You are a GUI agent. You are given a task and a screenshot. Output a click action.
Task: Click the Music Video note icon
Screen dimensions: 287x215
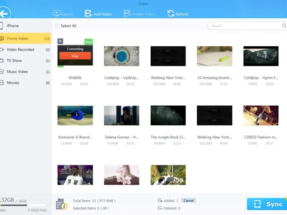(2, 71)
